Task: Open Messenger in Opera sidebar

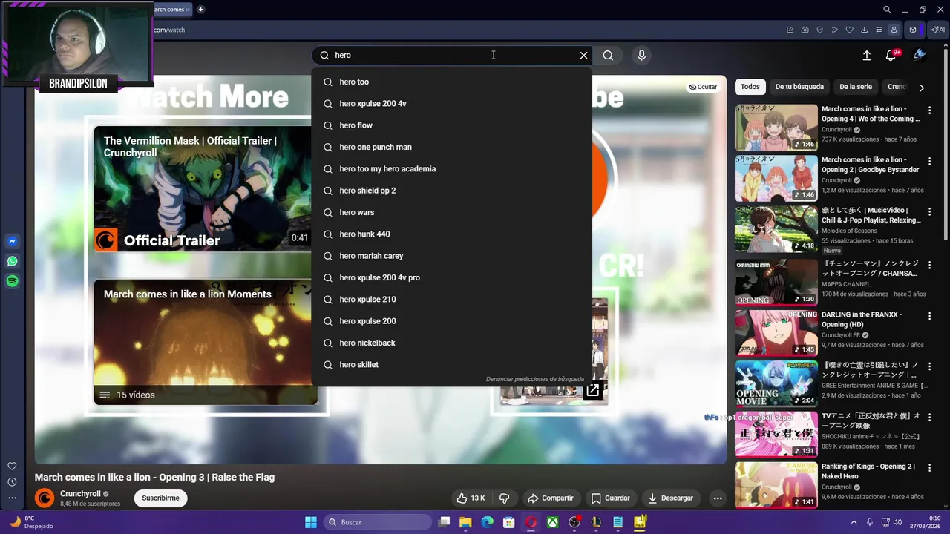Action: [x=12, y=241]
